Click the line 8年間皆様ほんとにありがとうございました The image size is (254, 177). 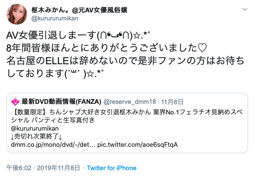[107, 48]
